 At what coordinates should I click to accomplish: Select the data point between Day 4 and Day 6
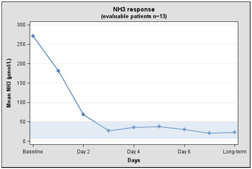pos(159,127)
